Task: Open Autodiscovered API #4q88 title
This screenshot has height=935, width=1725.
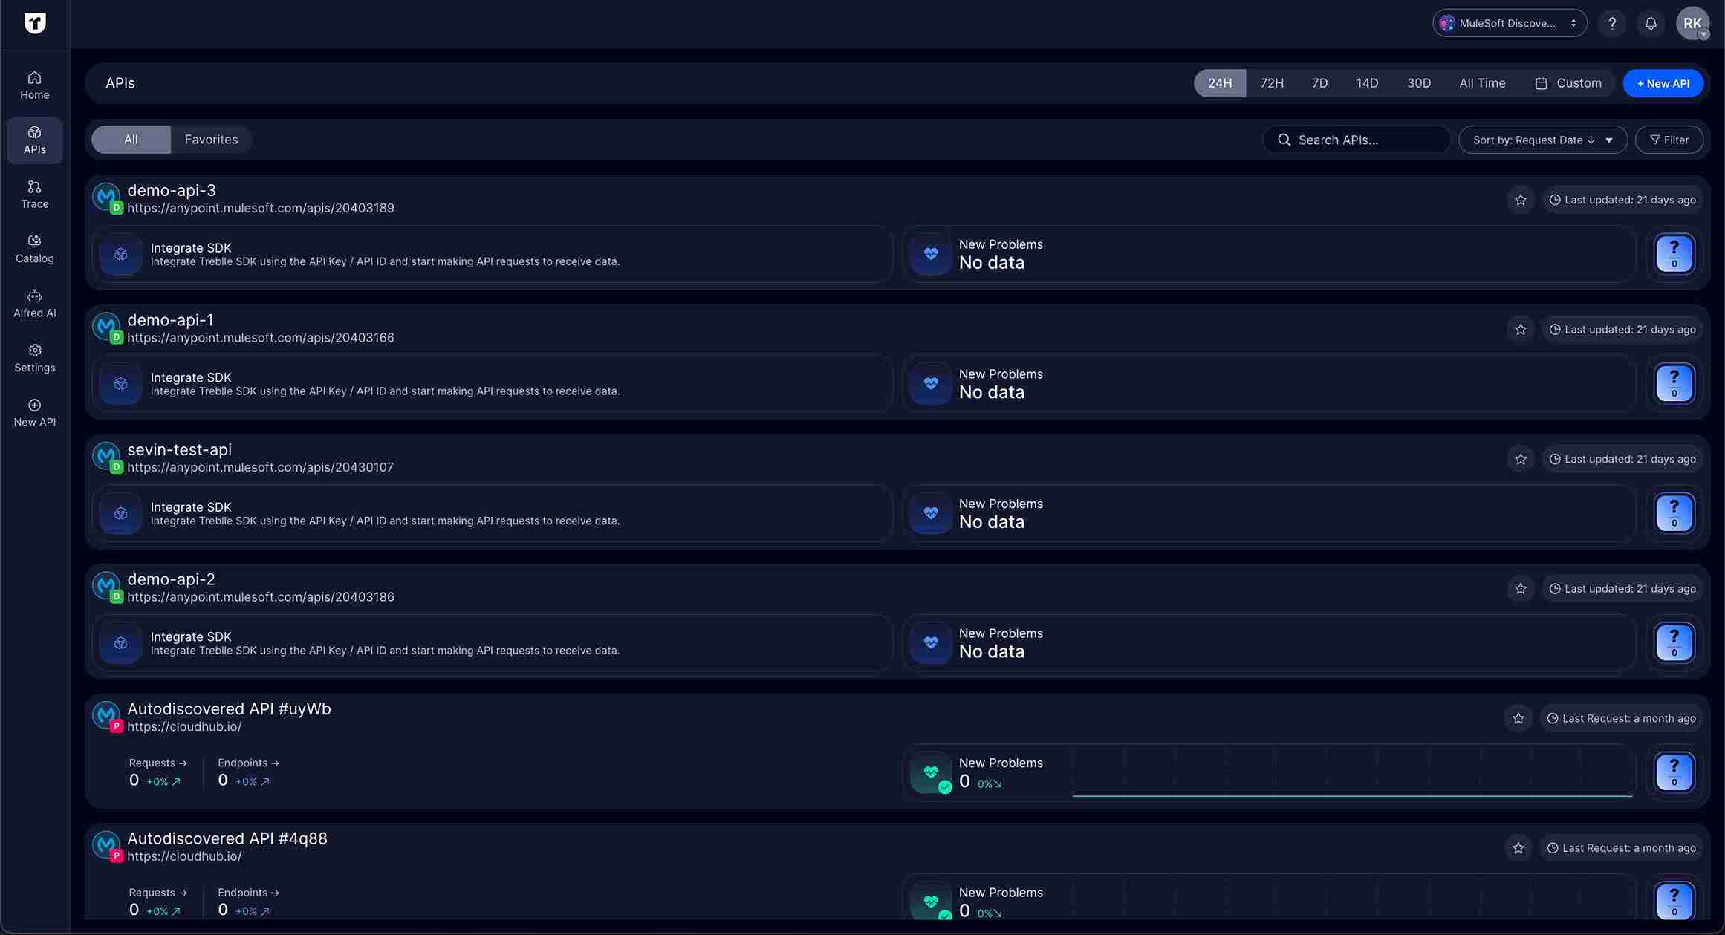Action: pos(227,838)
